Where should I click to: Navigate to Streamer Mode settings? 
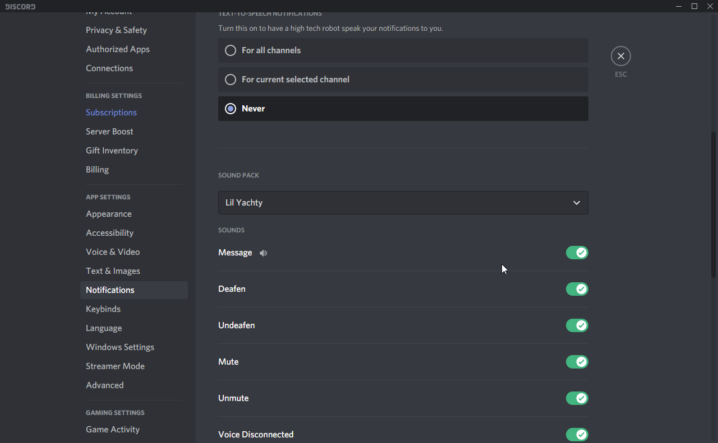click(115, 366)
